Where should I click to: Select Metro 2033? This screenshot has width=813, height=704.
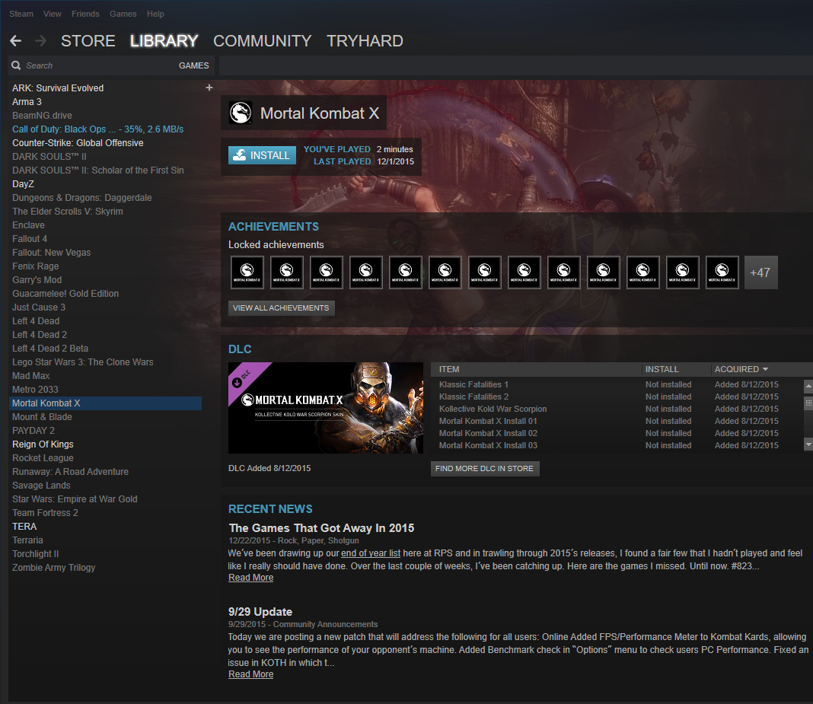point(35,390)
